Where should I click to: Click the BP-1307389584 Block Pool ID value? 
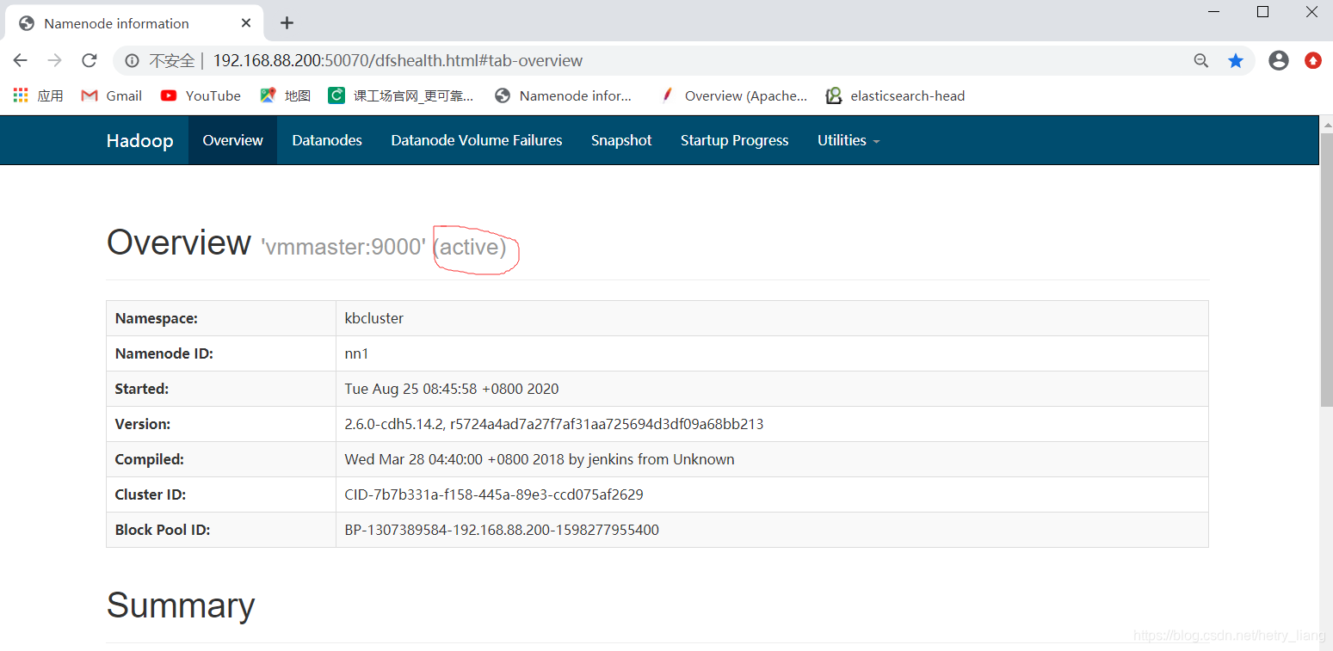[502, 530]
